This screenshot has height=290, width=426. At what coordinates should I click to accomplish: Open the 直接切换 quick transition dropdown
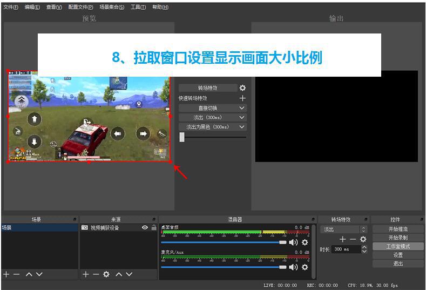tap(212, 108)
